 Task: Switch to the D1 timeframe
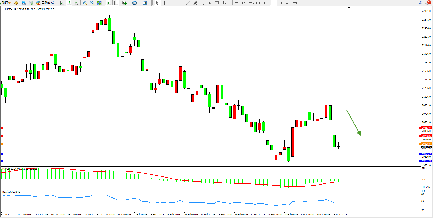(x=280, y=3)
